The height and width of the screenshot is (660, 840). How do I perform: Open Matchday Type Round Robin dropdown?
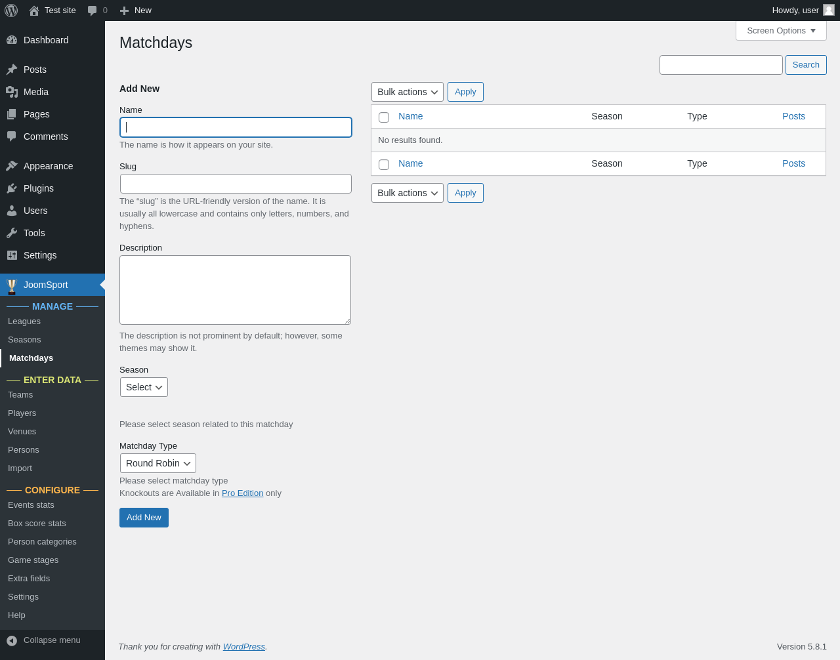158,463
